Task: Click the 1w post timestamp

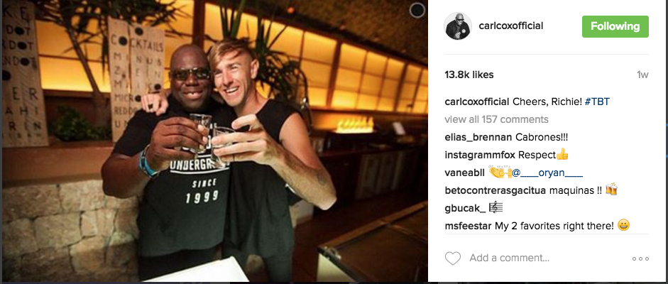Action: point(642,75)
